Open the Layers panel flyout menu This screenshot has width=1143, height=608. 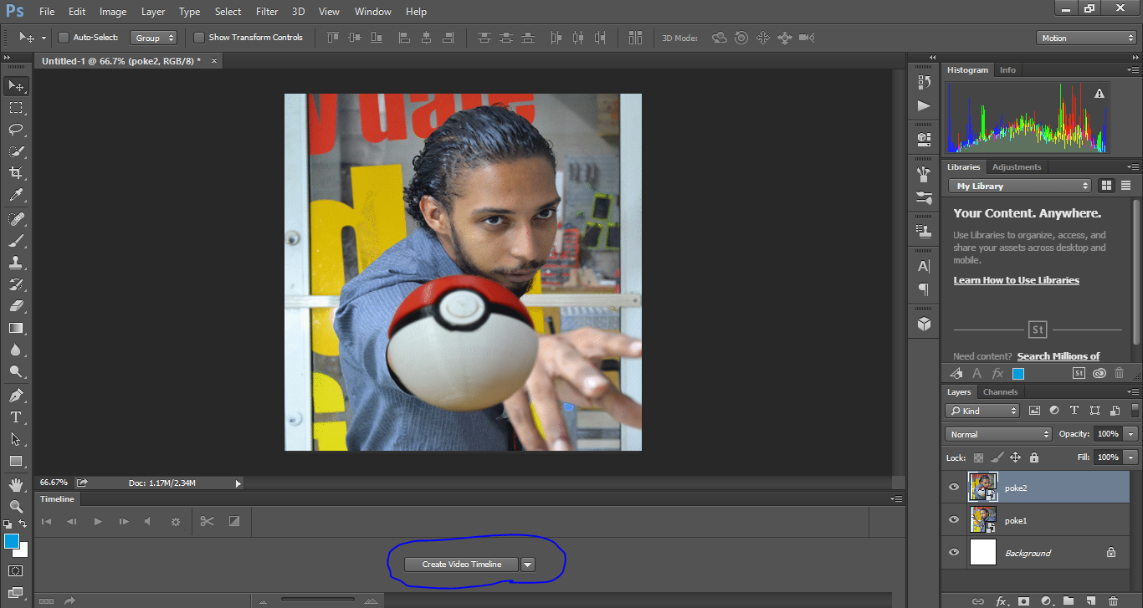click(1134, 392)
